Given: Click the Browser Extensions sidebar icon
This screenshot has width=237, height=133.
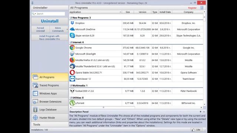Looking at the screenshot, I should 36,102.
